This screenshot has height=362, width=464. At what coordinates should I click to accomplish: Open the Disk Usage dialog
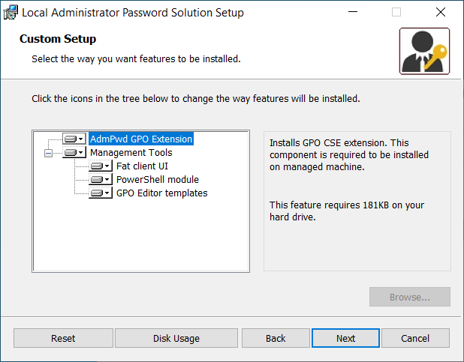pyautogui.click(x=176, y=338)
